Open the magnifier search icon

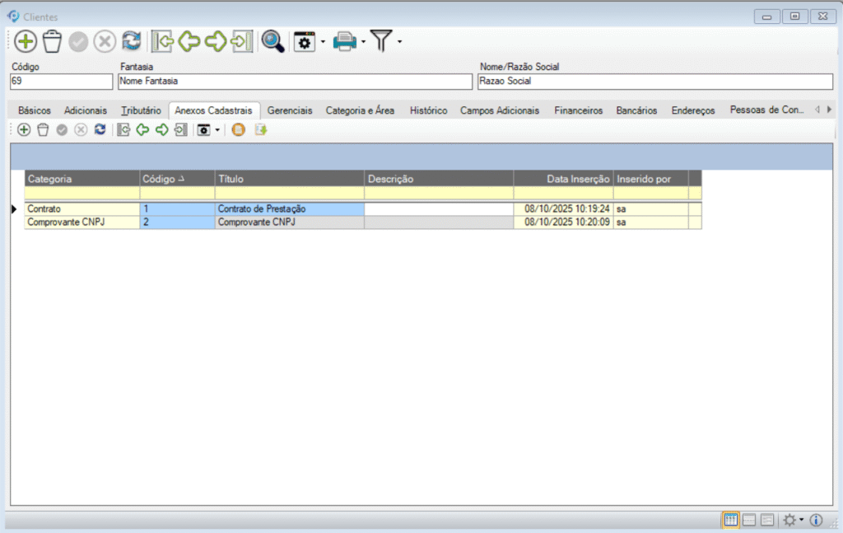pyautogui.click(x=272, y=42)
